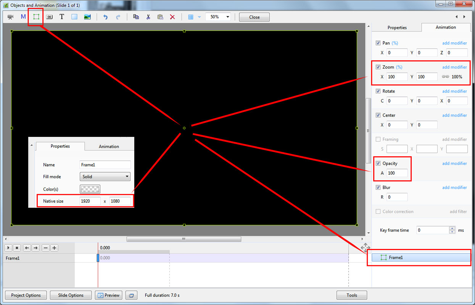475x305 pixels.
Task: Uncheck the Rotate checkbox
Action: (378, 91)
